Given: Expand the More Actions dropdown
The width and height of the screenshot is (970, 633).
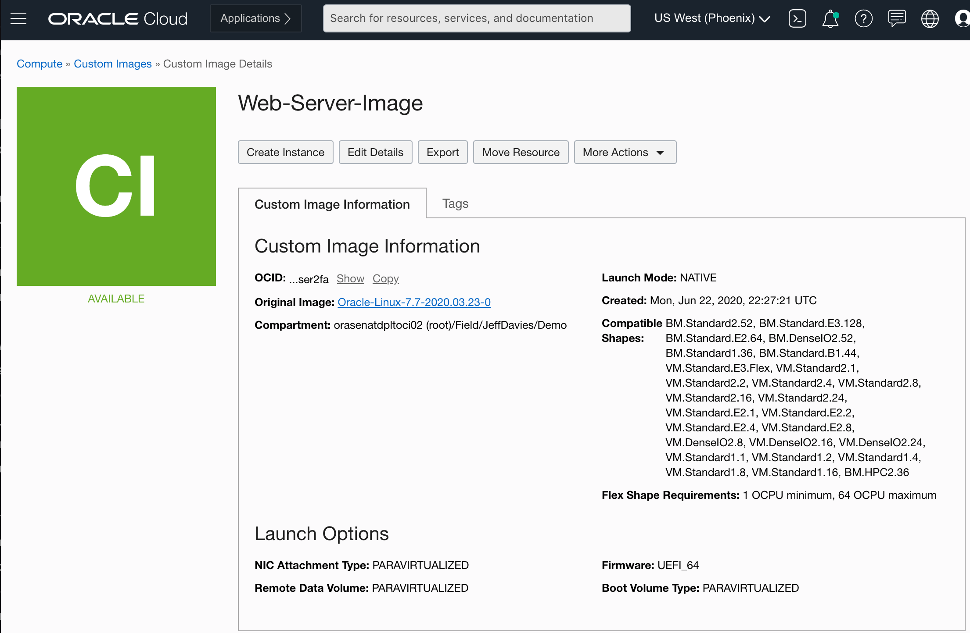Looking at the screenshot, I should pos(624,153).
